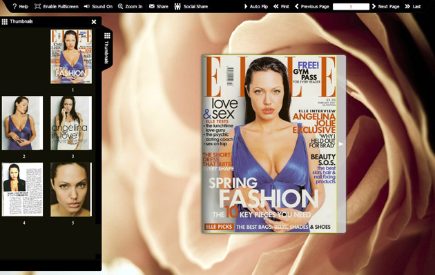Select page 5 face close-up thumbnail
This screenshot has height=275, width=435.
pyautogui.click(x=71, y=190)
